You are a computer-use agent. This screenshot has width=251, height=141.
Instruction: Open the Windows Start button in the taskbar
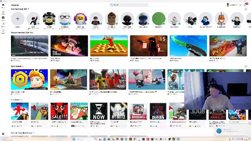pos(74,139)
